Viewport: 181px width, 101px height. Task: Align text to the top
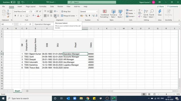[45, 11]
